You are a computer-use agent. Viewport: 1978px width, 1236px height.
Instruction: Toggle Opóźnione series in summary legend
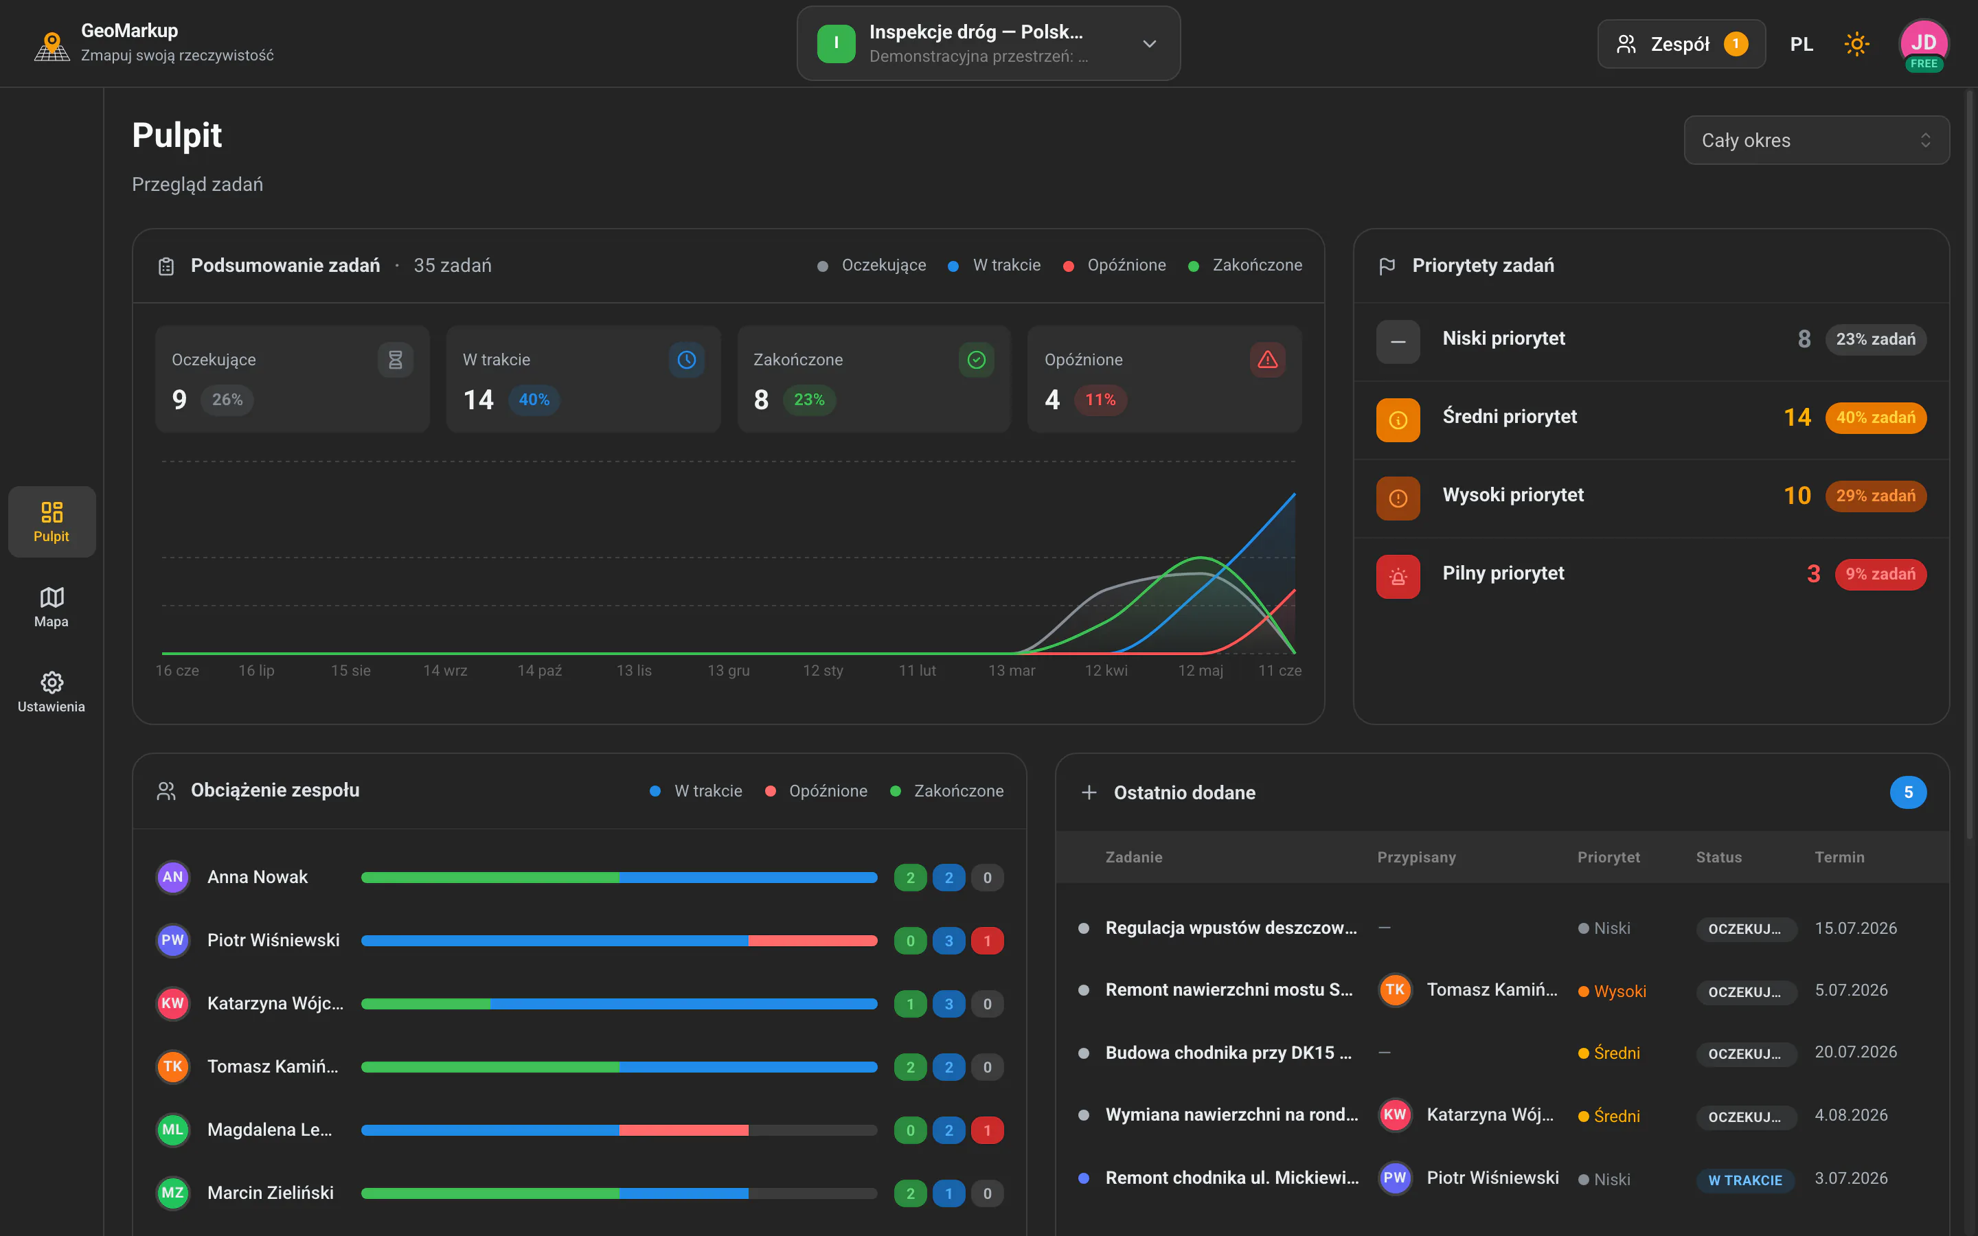1114,266
